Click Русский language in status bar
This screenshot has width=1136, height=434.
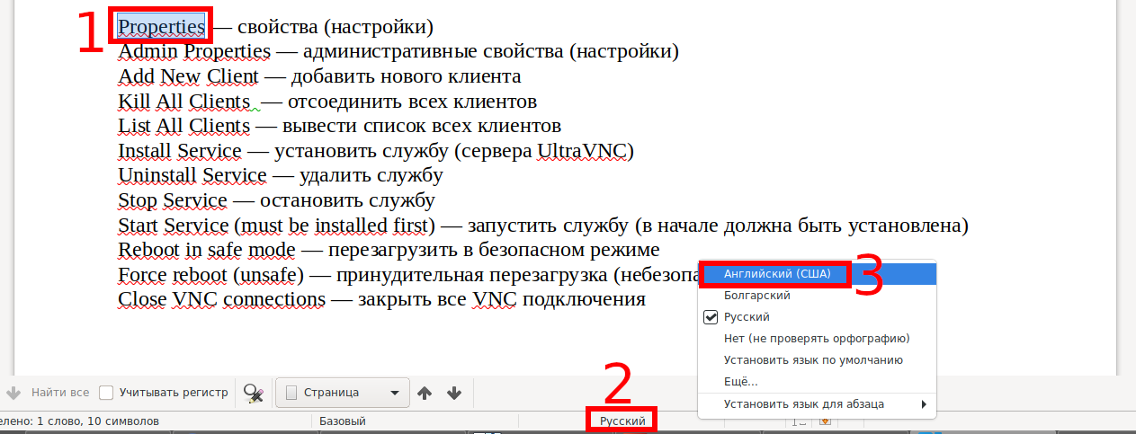(x=622, y=421)
